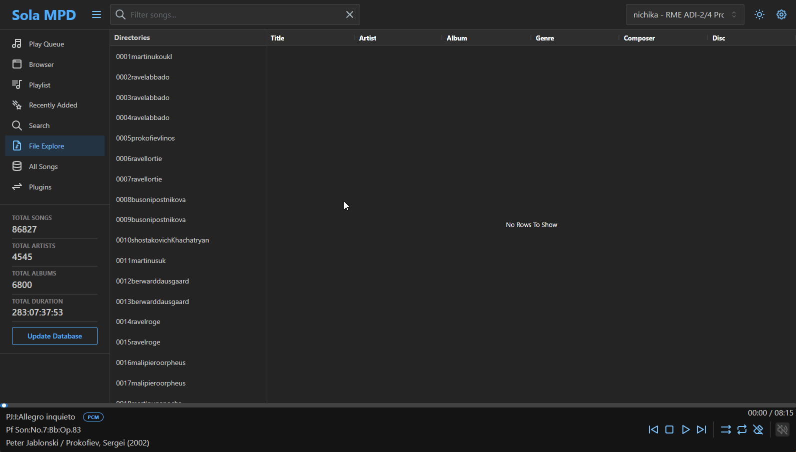Screen dimensions: 796x452
Task: Open the nichika output device dropdown
Action: pos(684,14)
